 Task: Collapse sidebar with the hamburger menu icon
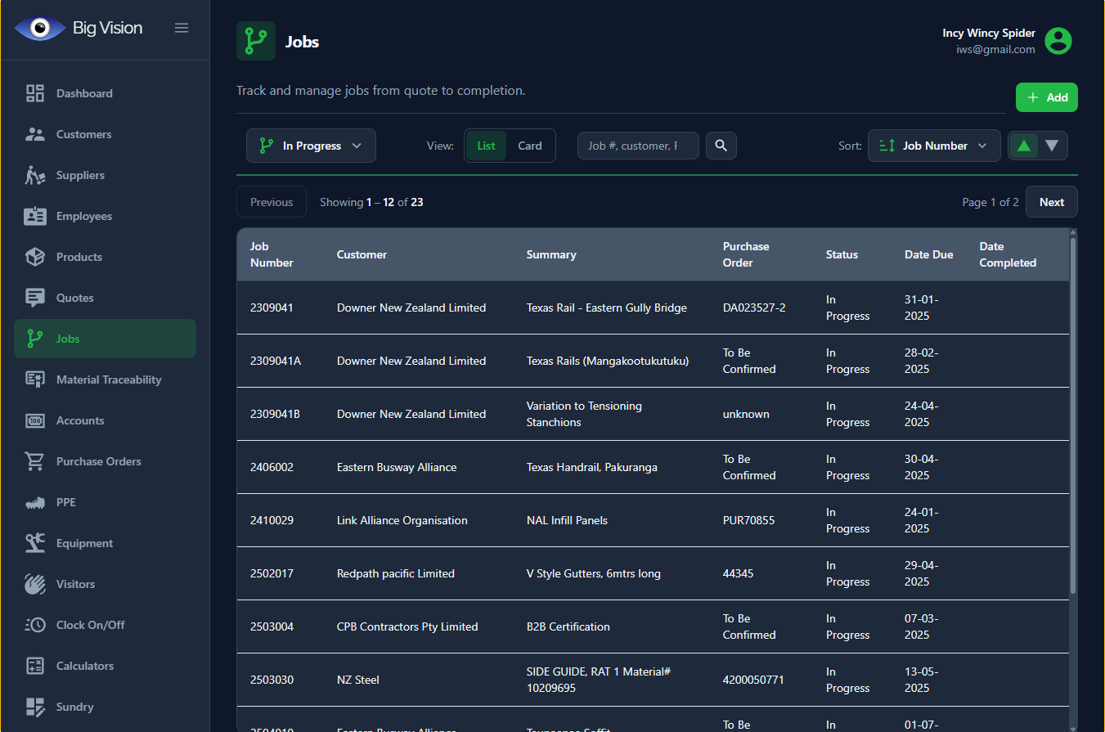(182, 28)
